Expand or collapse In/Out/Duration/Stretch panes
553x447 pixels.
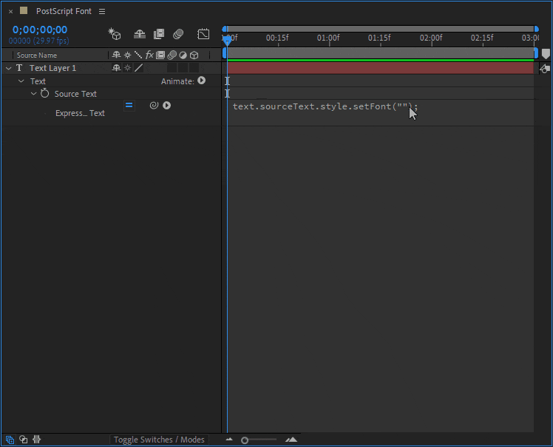[37, 440]
